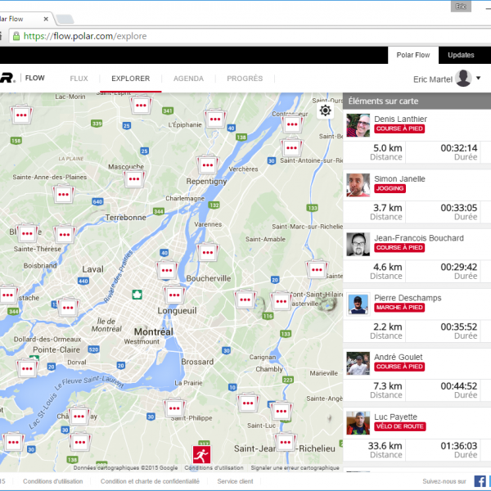Open the FLUX menu item
Viewport: 491px width, 491px height.
point(79,79)
